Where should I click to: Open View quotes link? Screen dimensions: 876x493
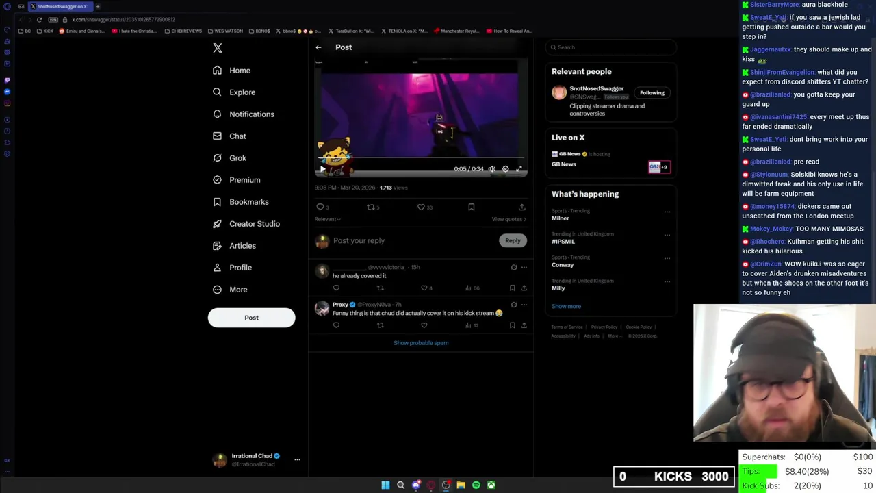pyautogui.click(x=508, y=219)
